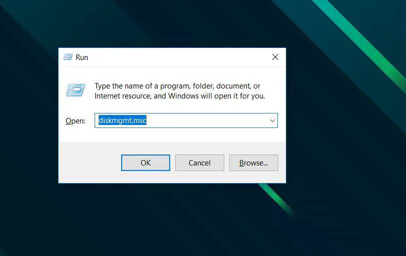Dismiss dialog with Cancel button
The width and height of the screenshot is (406, 256).
point(200,162)
